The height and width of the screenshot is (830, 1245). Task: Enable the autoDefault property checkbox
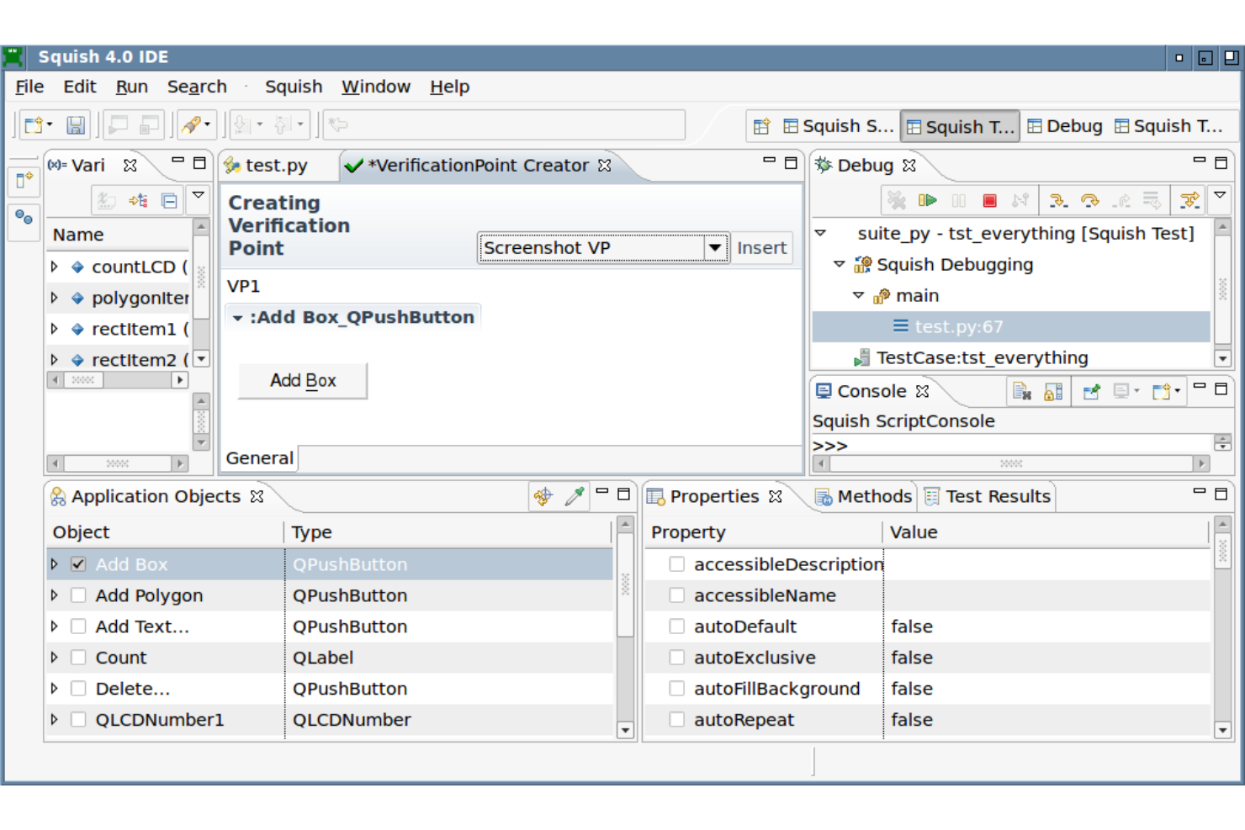click(676, 626)
